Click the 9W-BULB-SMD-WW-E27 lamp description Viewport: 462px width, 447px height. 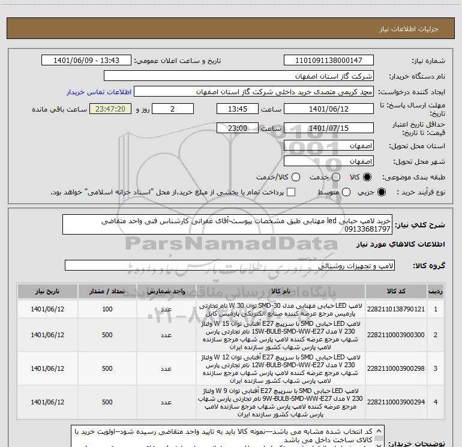(x=281, y=403)
